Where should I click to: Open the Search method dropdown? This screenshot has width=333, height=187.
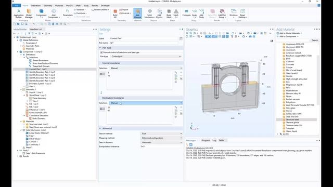click(x=161, y=133)
